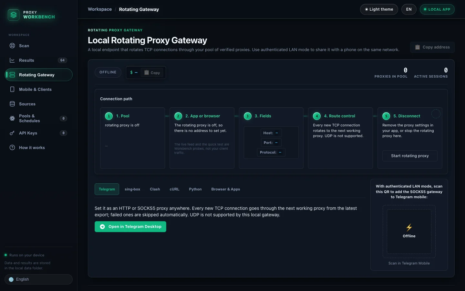Copy the gateway command with Copy button

(152, 73)
